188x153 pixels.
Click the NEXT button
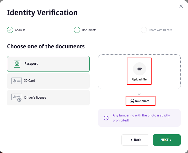pos(167,140)
